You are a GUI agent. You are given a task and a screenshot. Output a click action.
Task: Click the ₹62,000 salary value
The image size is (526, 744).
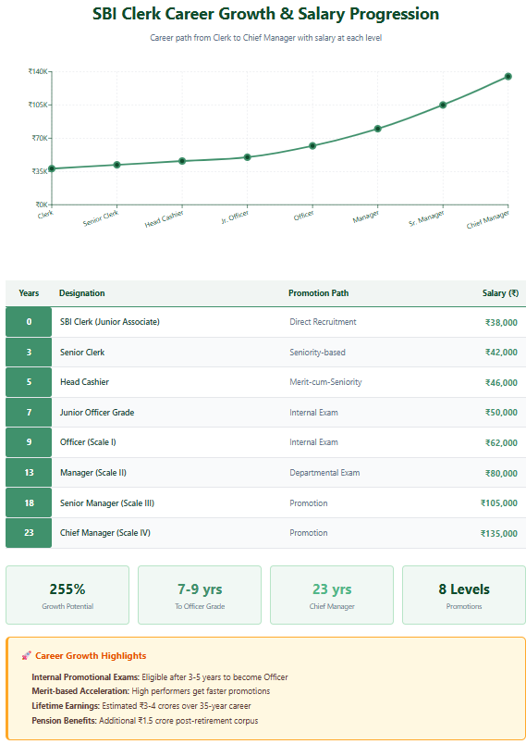501,442
